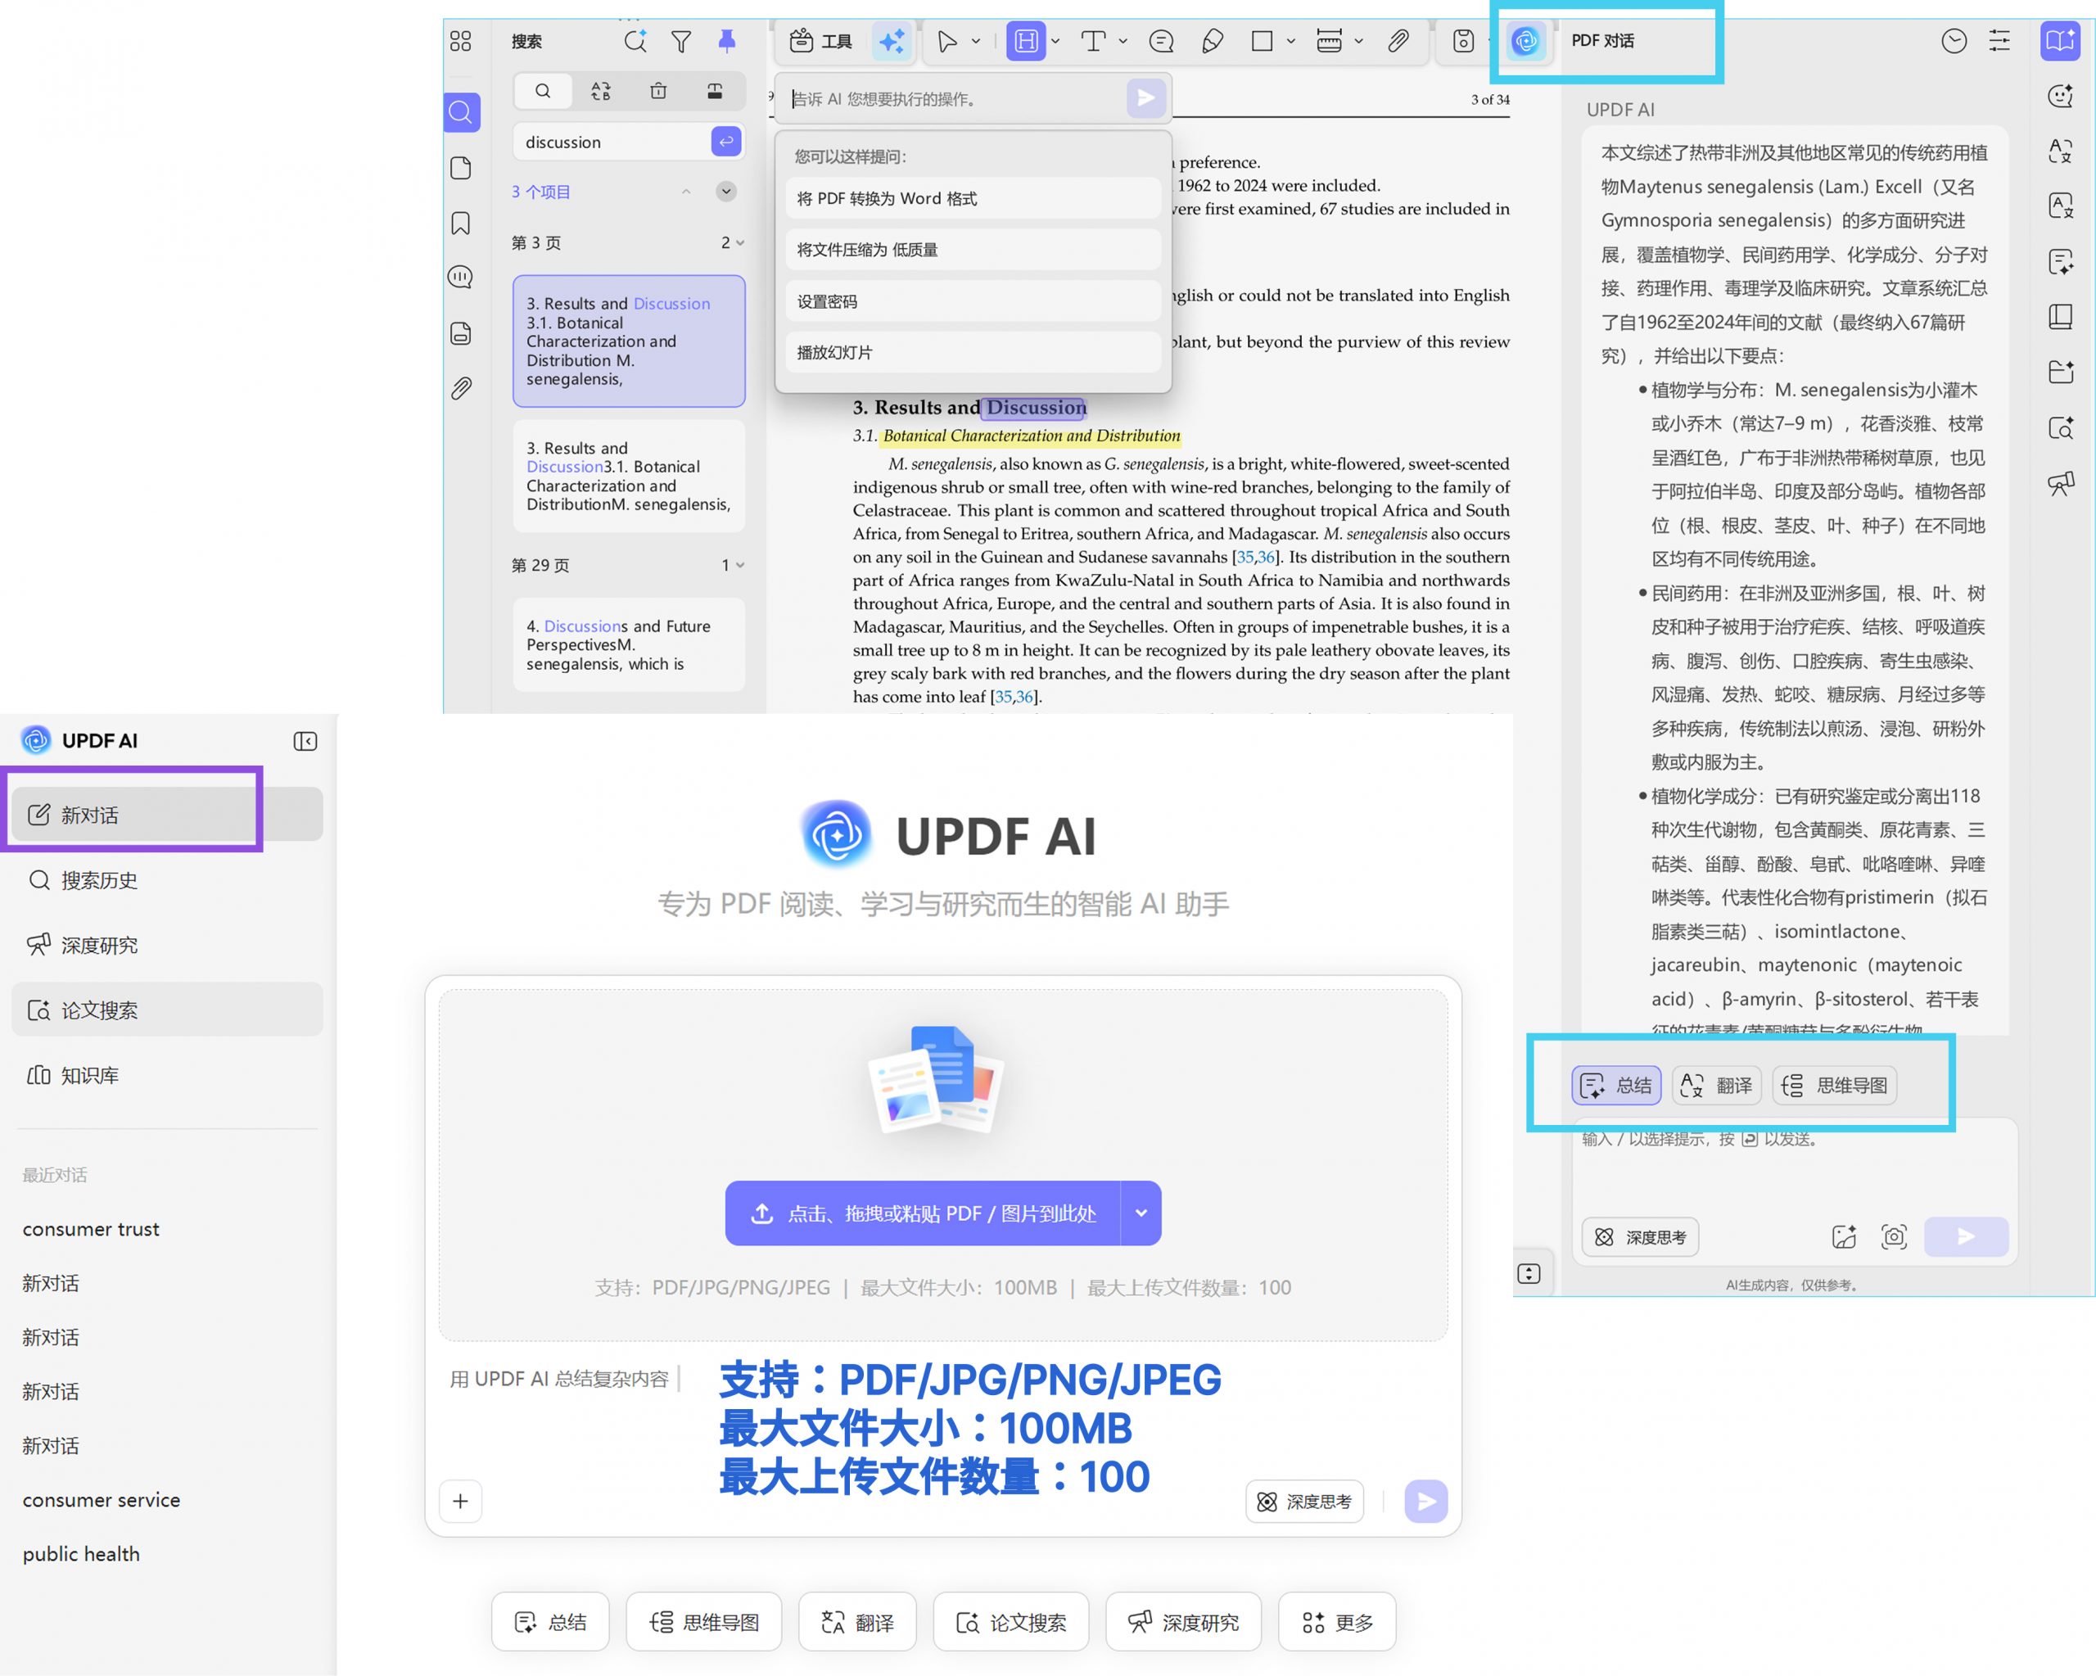The image size is (2096, 1676).
Task: Select the text highlight mode tab
Action: click(715, 92)
